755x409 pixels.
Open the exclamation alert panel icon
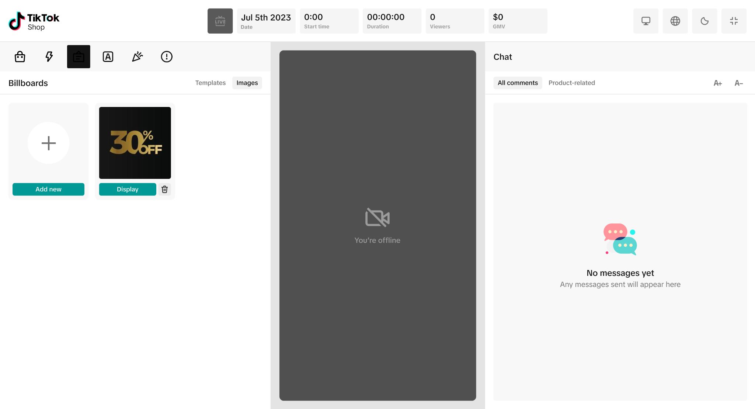click(167, 56)
